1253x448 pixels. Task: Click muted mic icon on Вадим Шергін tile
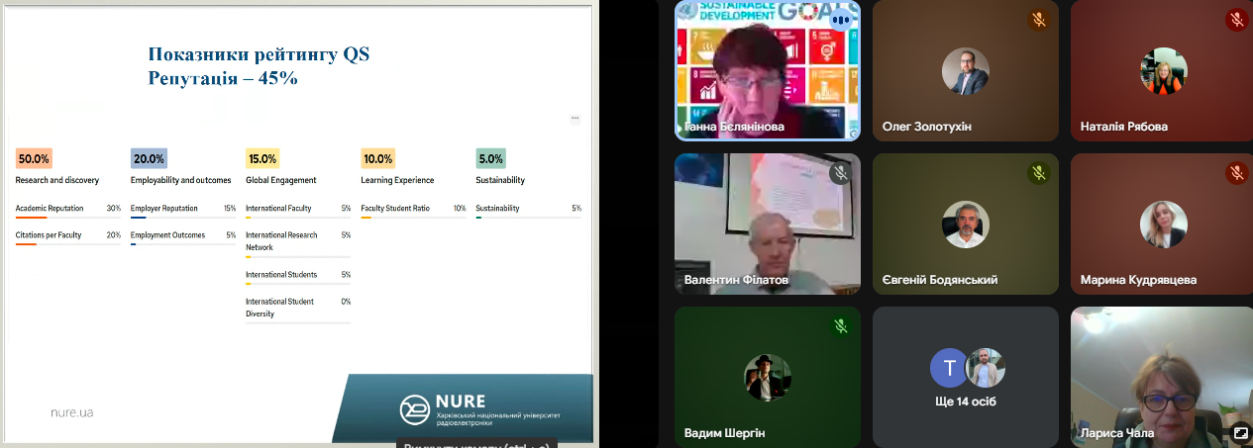point(840,326)
